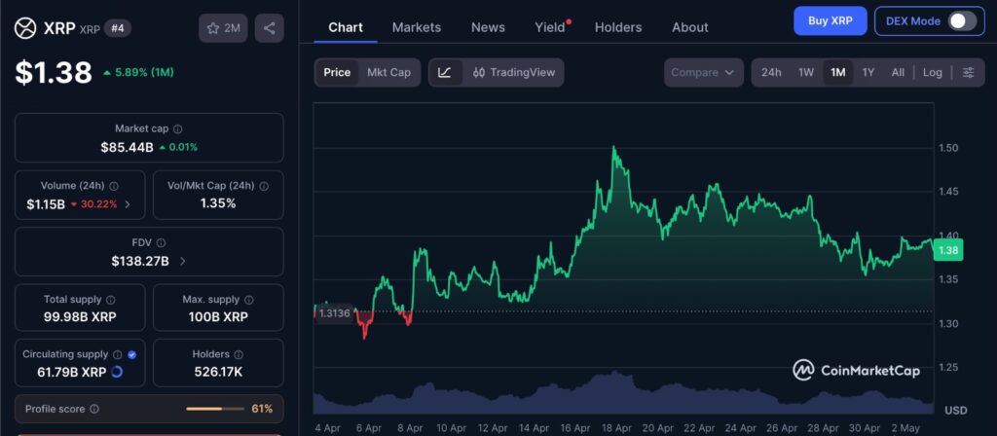Click the 61.79B XRP circulating value
The width and height of the screenshot is (997, 436).
point(72,372)
